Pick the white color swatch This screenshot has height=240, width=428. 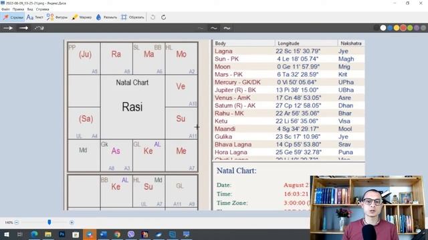(383, 28)
